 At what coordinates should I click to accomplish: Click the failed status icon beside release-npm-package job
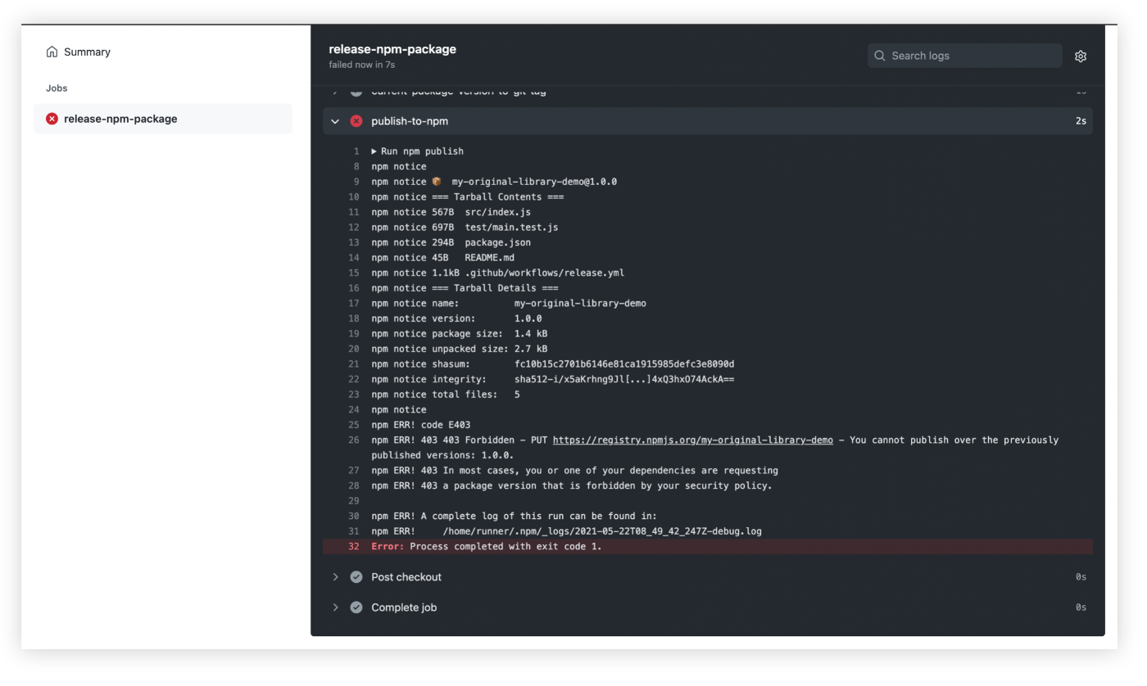click(52, 119)
